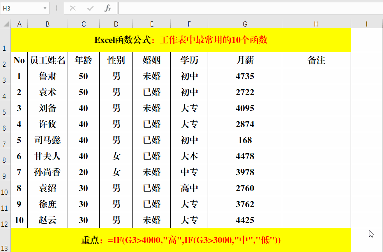Select row 2 header
The image size is (383, 252).
coord(5,60)
